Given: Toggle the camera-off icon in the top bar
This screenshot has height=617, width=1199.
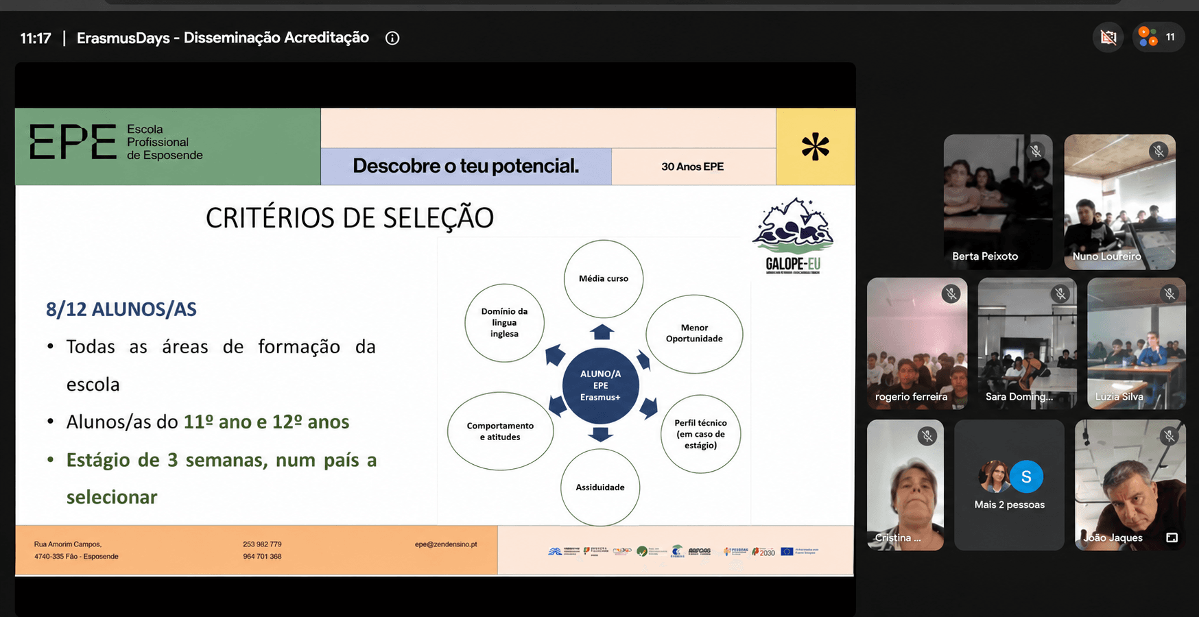Looking at the screenshot, I should tap(1108, 37).
